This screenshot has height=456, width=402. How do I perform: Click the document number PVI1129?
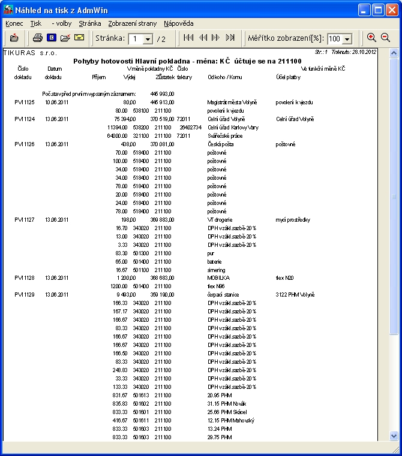point(25,295)
